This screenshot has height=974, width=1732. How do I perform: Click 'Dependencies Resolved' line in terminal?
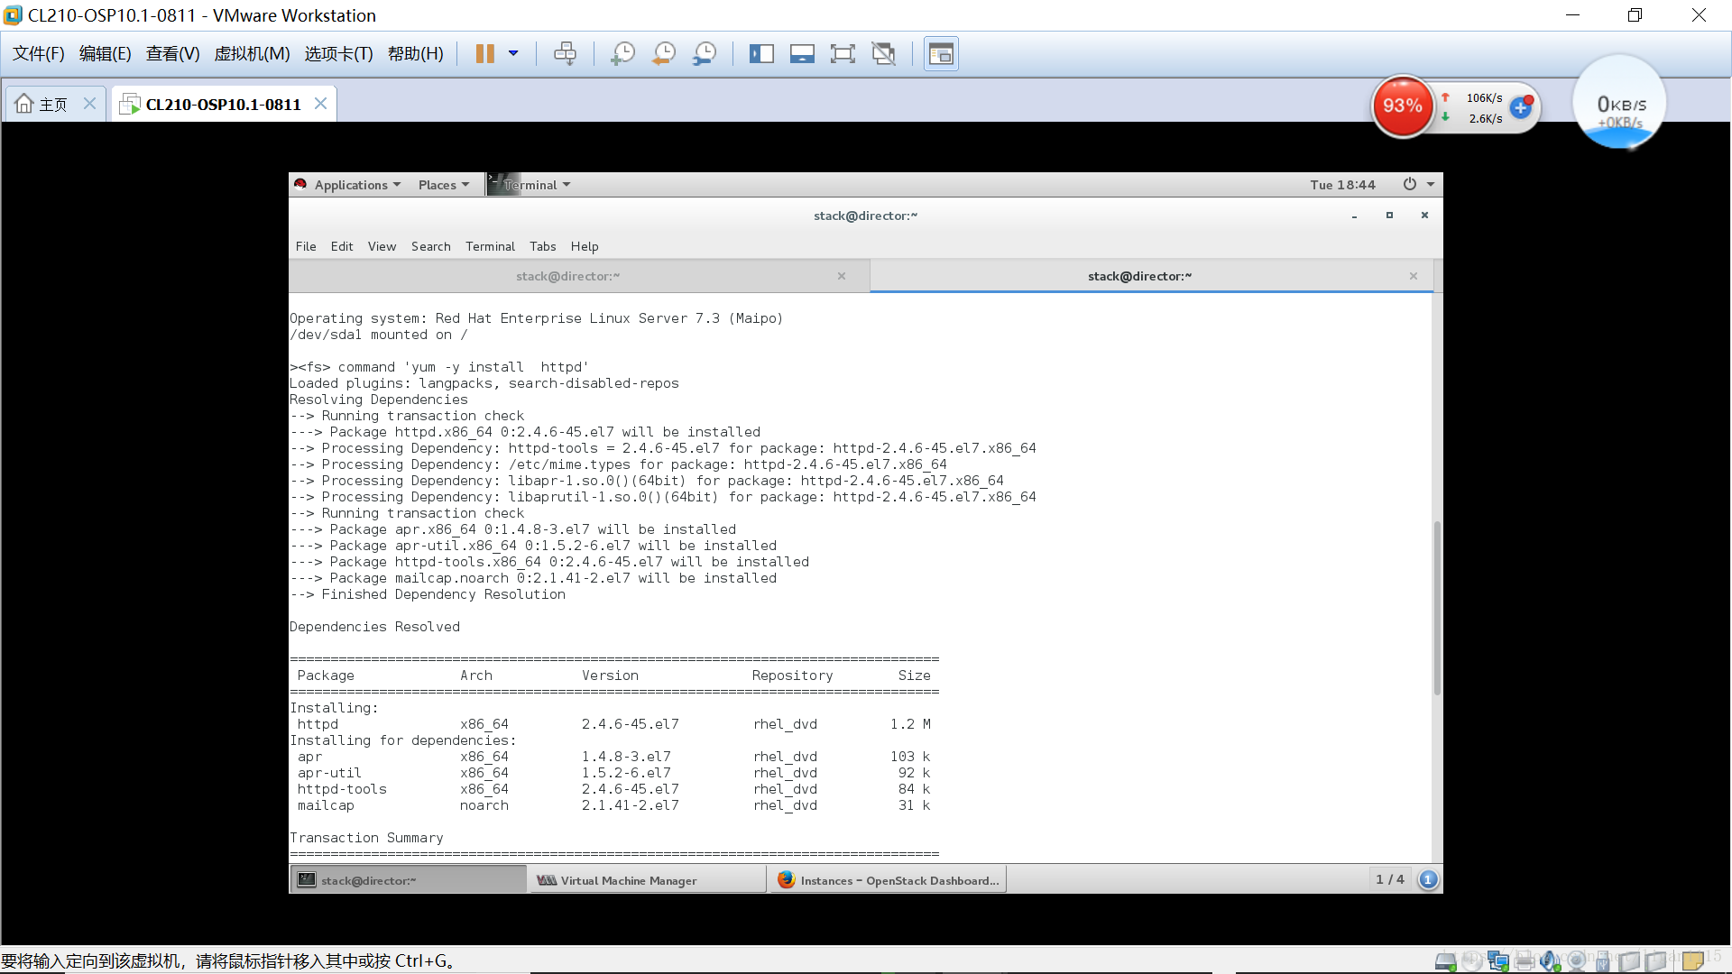[374, 627]
